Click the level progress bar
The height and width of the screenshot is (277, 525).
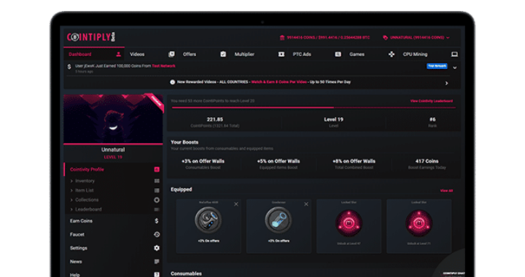(x=314, y=108)
